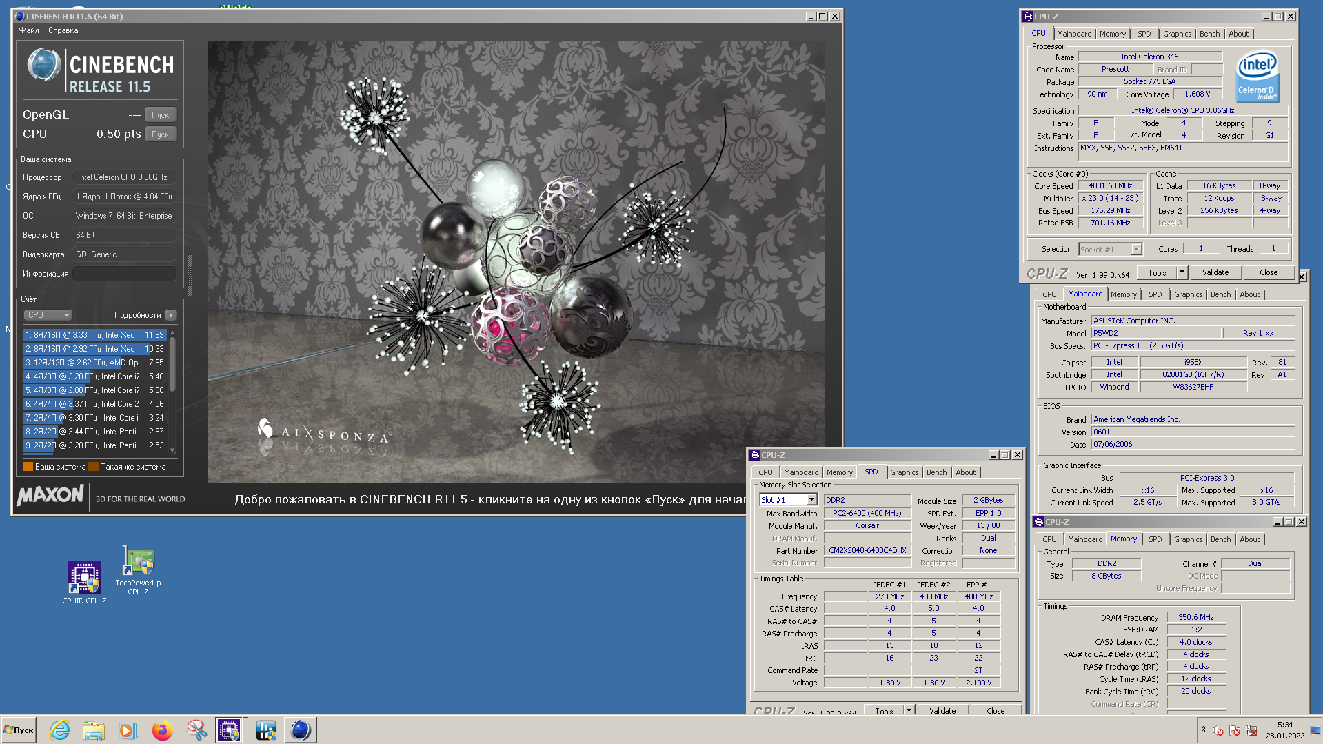Select ranking row 6 with score 4.06
Image resolution: width=1323 pixels, height=744 pixels.
click(x=94, y=404)
